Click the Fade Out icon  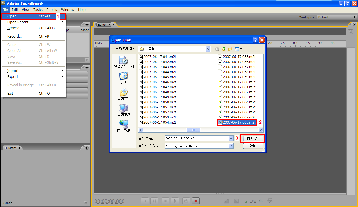click(x=236, y=201)
